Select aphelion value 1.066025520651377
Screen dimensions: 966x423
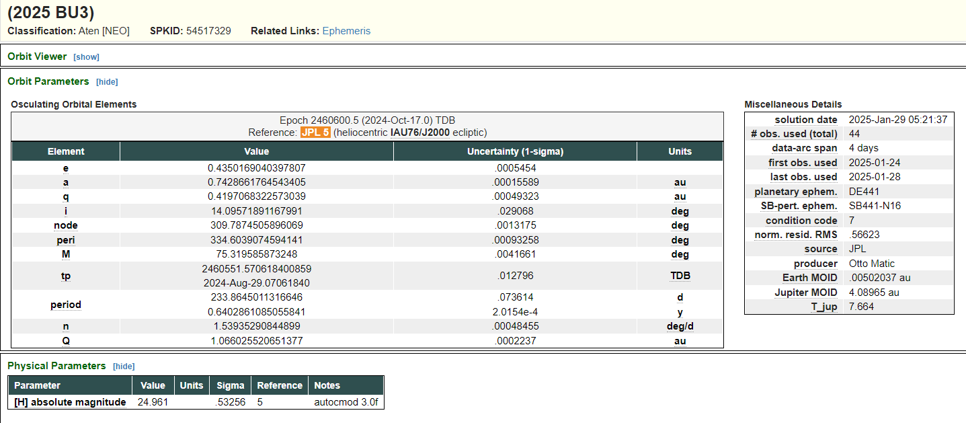(257, 341)
